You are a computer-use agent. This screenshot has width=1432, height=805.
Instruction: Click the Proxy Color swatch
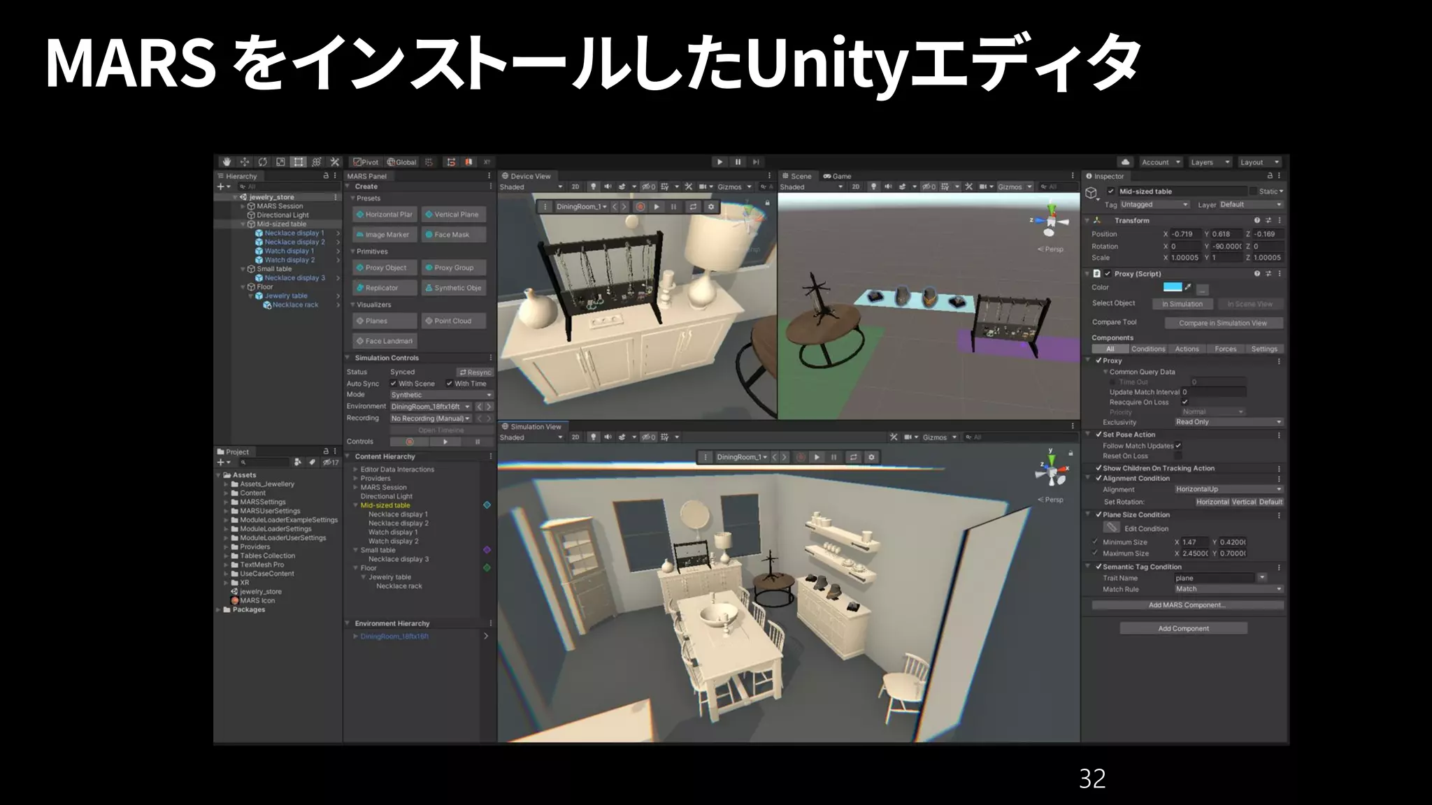click(1173, 287)
